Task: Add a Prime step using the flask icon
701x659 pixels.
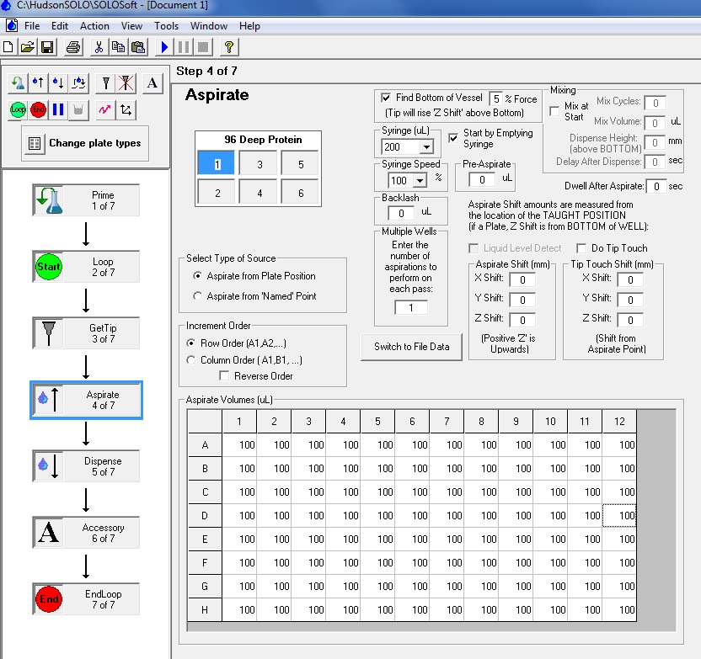Action: [x=18, y=82]
